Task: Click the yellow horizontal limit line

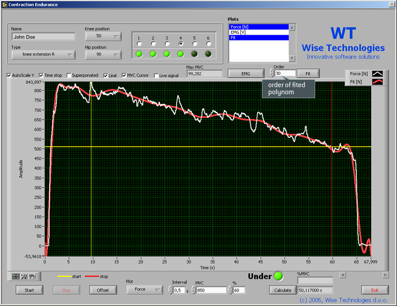Action: [207, 147]
